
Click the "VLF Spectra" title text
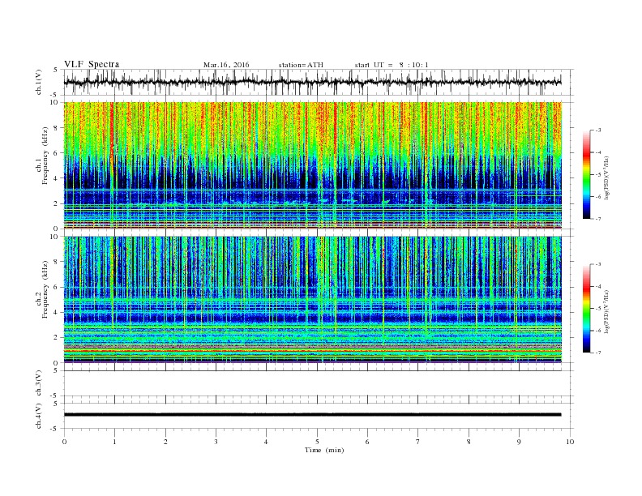coord(92,64)
